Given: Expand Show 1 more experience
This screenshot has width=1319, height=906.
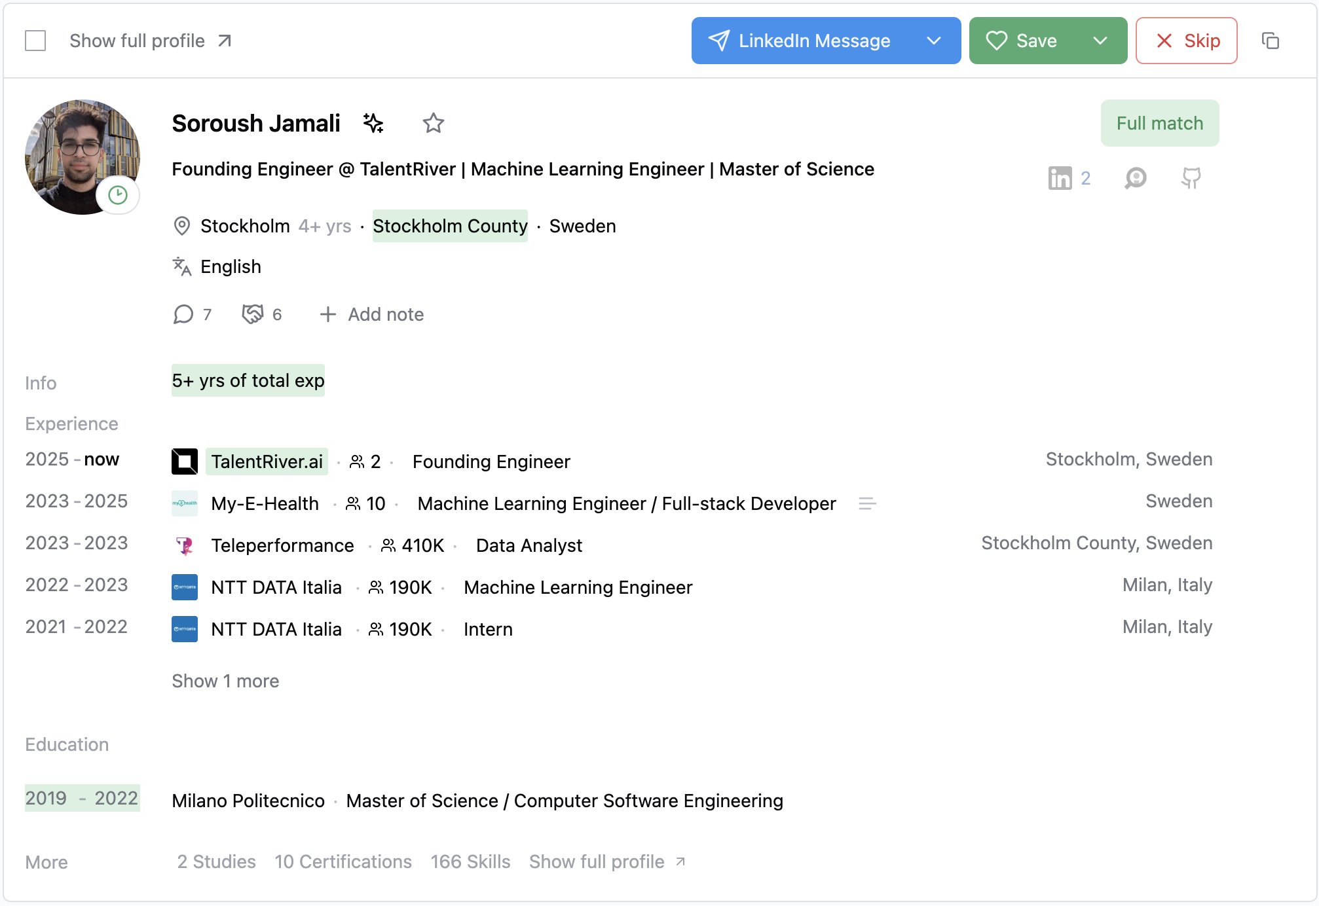Looking at the screenshot, I should [225, 681].
